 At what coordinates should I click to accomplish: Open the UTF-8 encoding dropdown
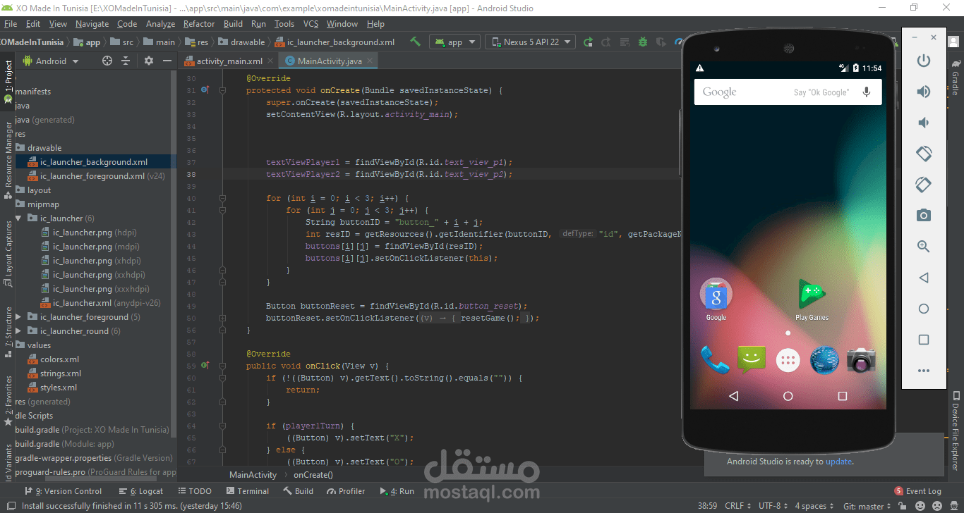tap(773, 506)
